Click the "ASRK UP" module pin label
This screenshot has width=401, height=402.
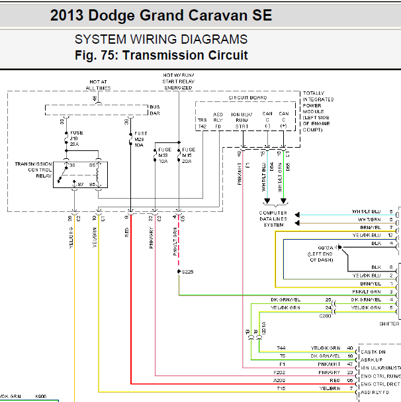371,360
